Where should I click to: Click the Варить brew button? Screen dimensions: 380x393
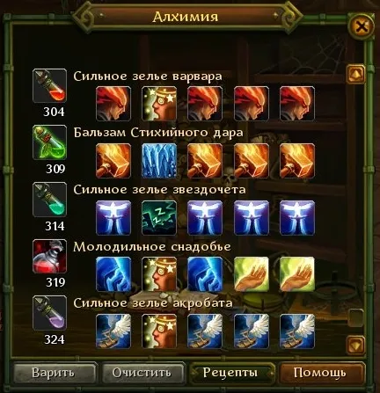55,373
